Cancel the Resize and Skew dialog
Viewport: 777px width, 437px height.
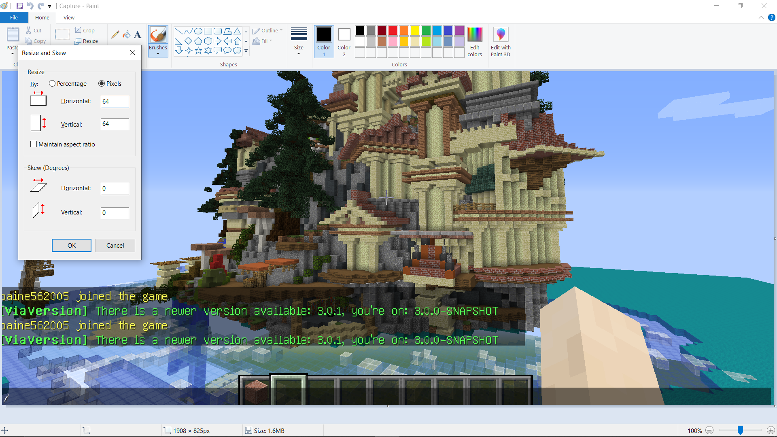[115, 246]
